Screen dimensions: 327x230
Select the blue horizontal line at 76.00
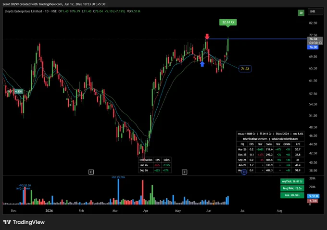[x=258, y=39]
